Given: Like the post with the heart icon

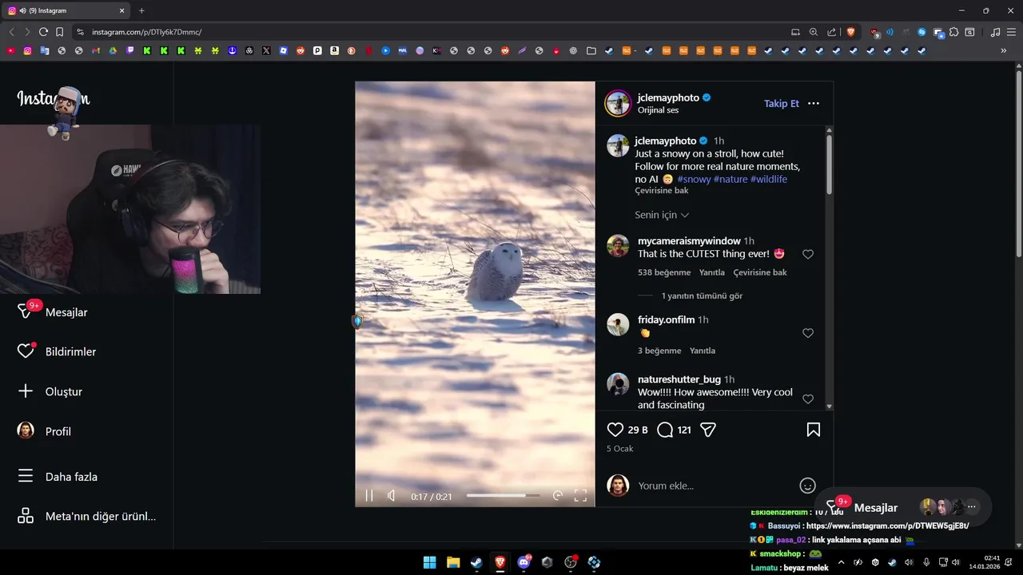Looking at the screenshot, I should [x=615, y=430].
